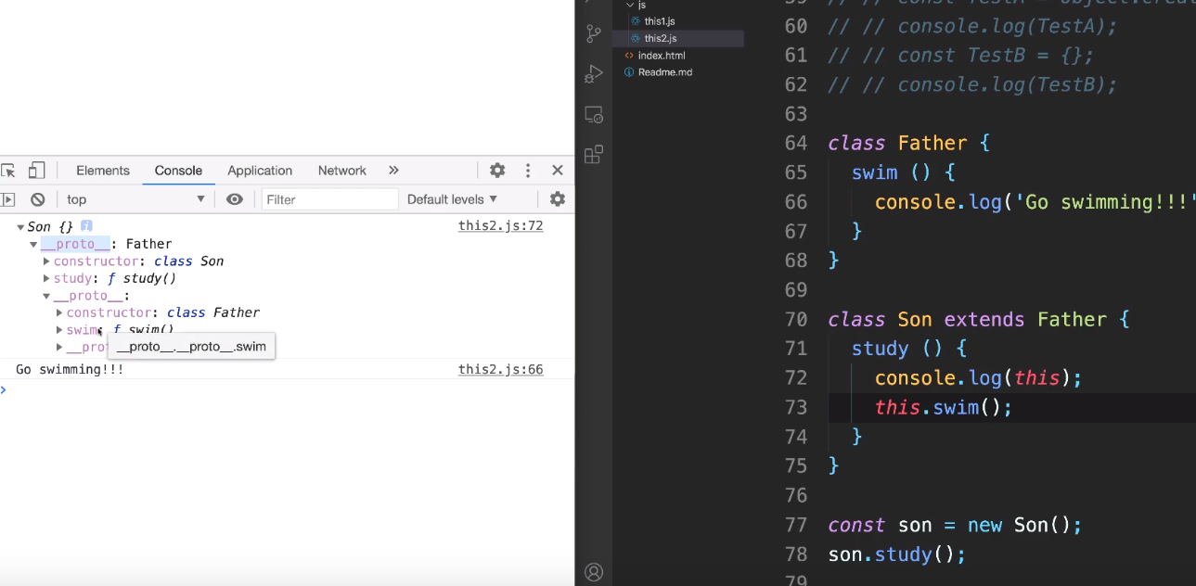Collapse the Son {} object
Screen dimensions: 1196x586
pyautogui.click(x=20, y=227)
